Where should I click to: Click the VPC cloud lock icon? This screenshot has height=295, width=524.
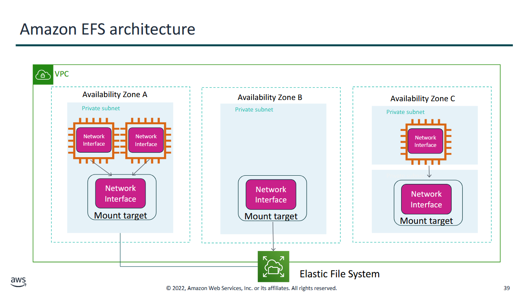coord(43,74)
